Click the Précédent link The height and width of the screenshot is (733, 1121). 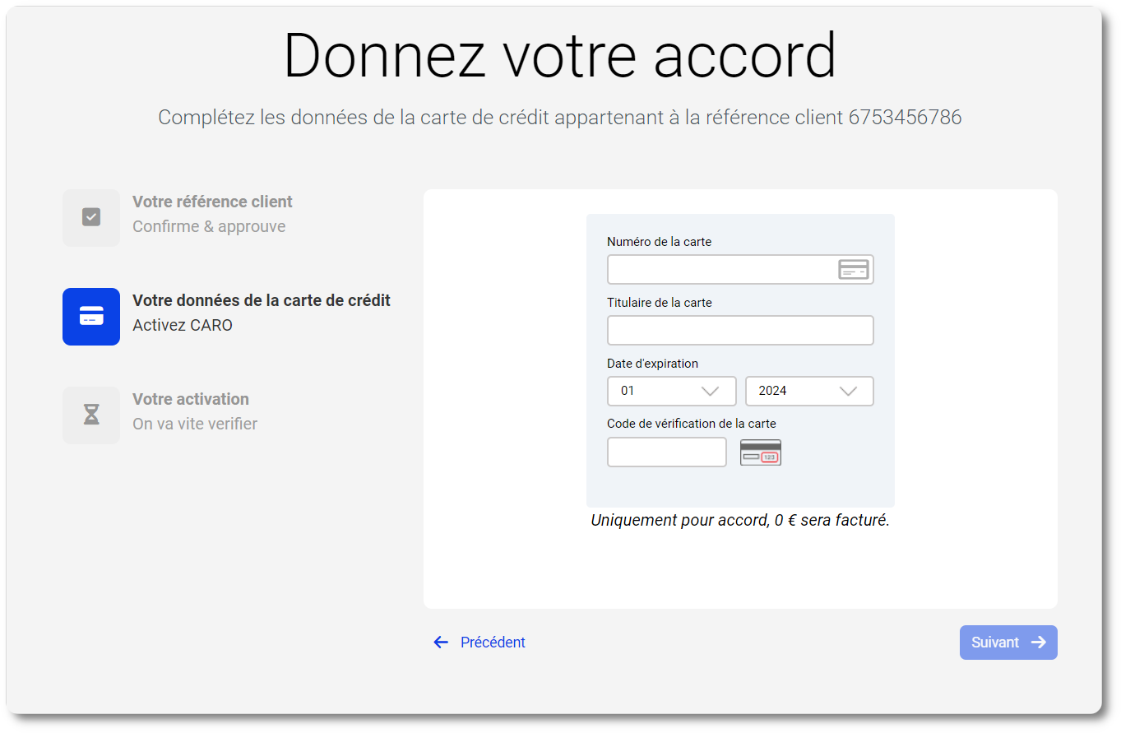479,643
